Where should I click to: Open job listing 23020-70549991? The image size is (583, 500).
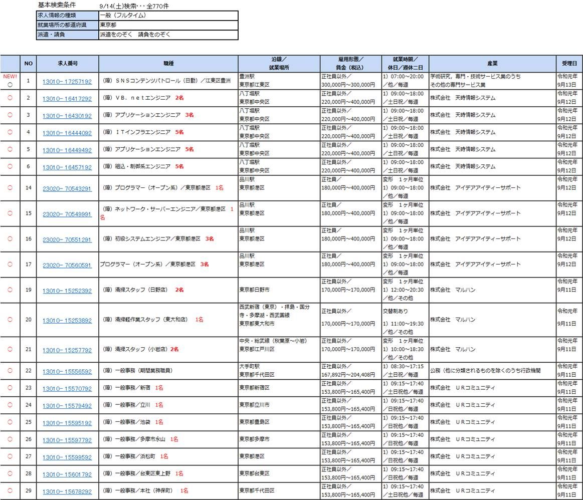coord(67,214)
